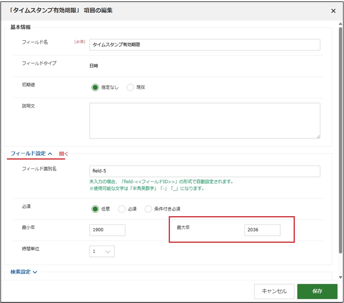Open the 時間単位 dropdown
This screenshot has height=303, width=344.
click(102, 251)
